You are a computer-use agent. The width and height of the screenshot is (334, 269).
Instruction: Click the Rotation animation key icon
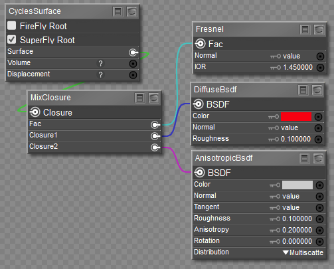pyautogui.click(x=275, y=242)
